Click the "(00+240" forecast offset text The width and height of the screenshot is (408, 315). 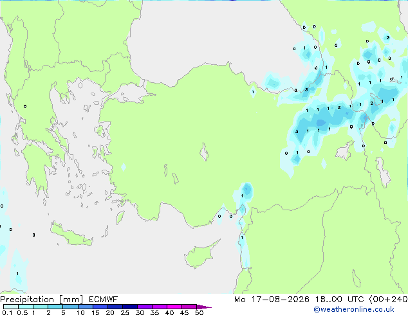point(388,300)
